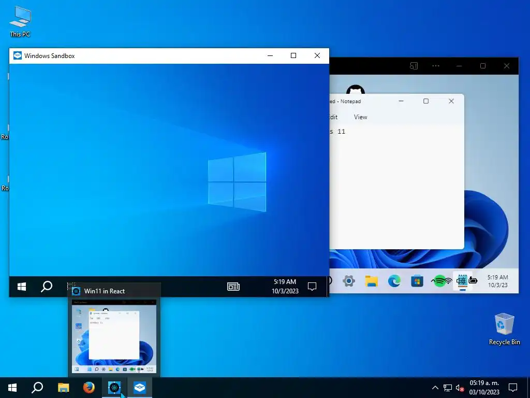Viewport: 530px width, 398px height.
Task: Launch File Explorer from the host taskbar
Action: pos(63,388)
